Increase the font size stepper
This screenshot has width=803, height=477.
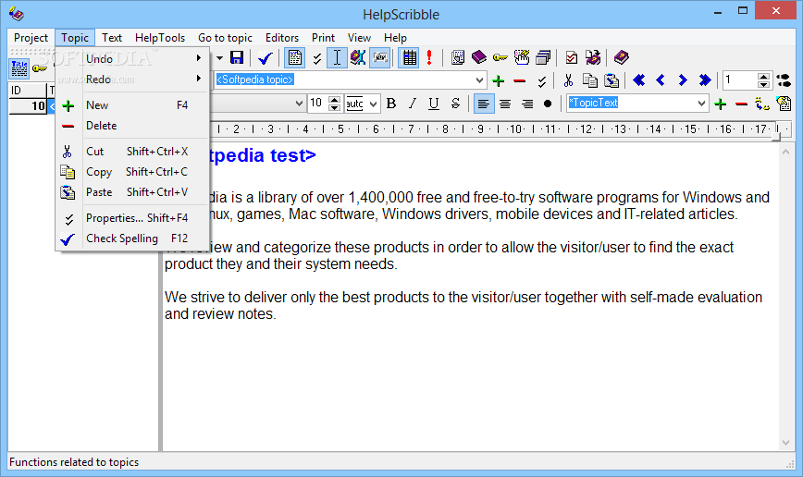(334, 100)
